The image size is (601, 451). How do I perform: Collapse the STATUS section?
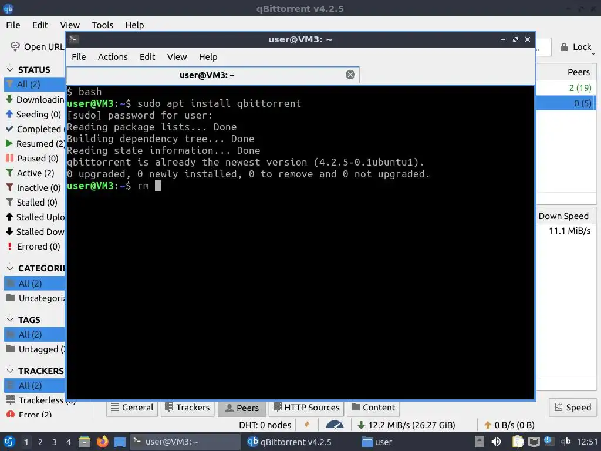10,69
